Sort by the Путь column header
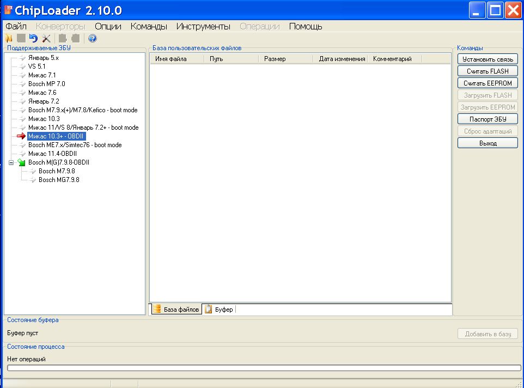The height and width of the screenshot is (388, 524). [x=231, y=59]
